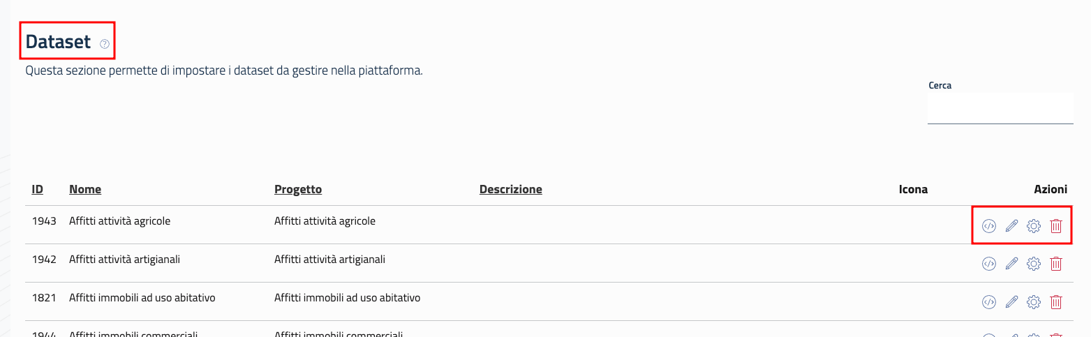
Task: Open settings for dataset 1821
Action: click(x=1034, y=302)
